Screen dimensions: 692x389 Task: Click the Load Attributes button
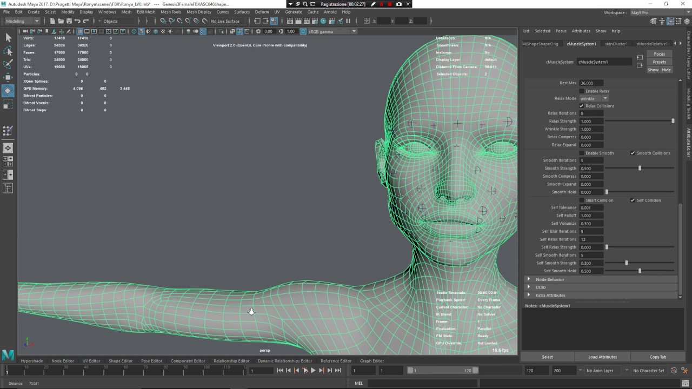point(603,357)
